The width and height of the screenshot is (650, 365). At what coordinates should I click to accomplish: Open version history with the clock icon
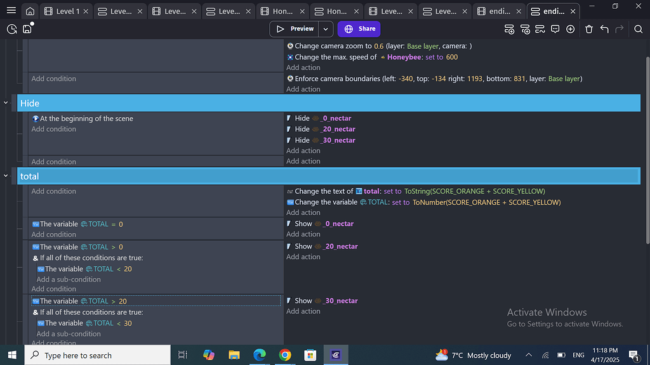pos(11,29)
